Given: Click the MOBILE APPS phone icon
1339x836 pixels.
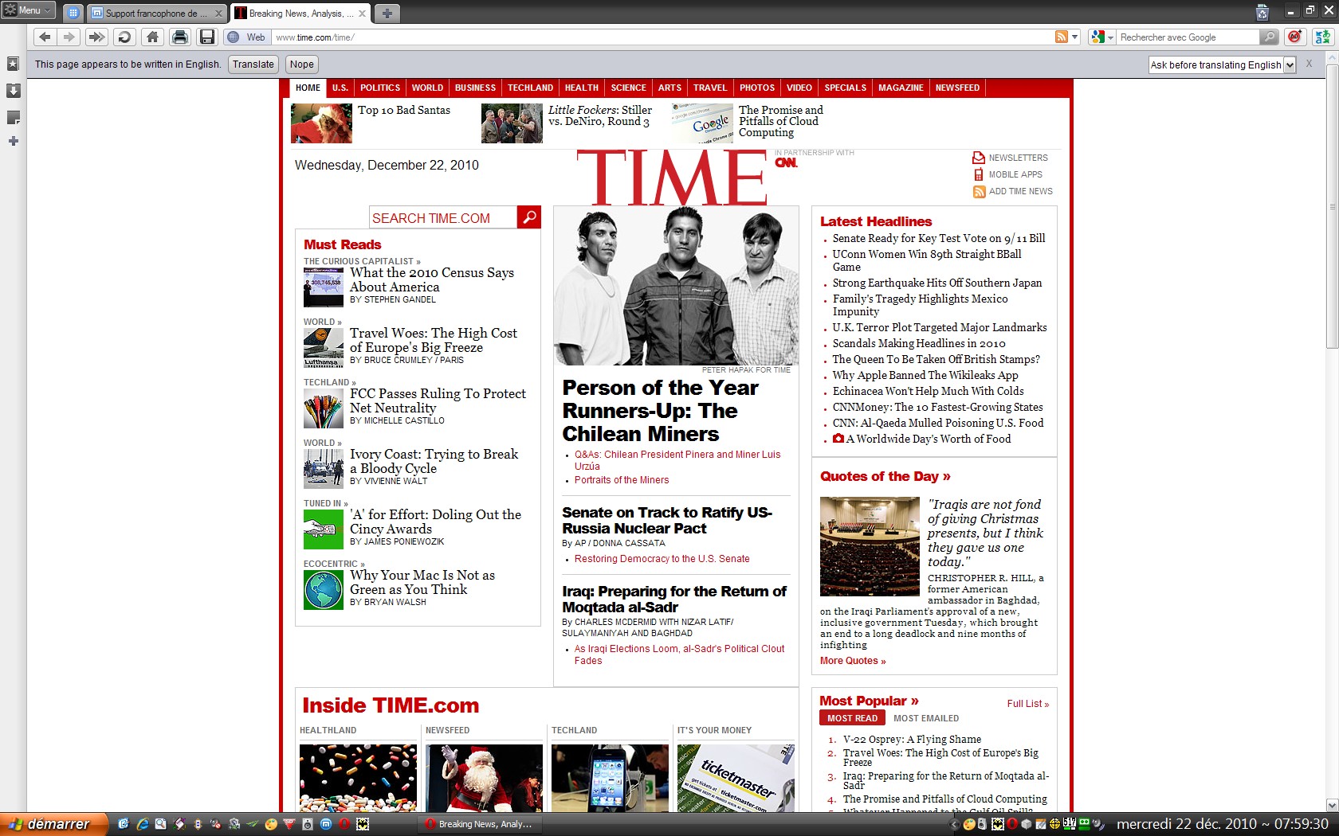Looking at the screenshot, I should [978, 174].
